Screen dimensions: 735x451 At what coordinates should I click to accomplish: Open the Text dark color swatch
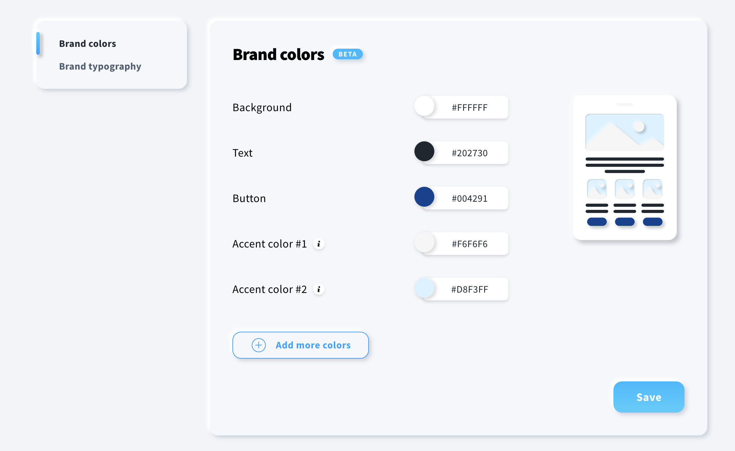pos(424,151)
